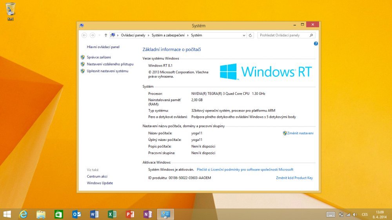Open help via the blue question mark

pos(316,43)
